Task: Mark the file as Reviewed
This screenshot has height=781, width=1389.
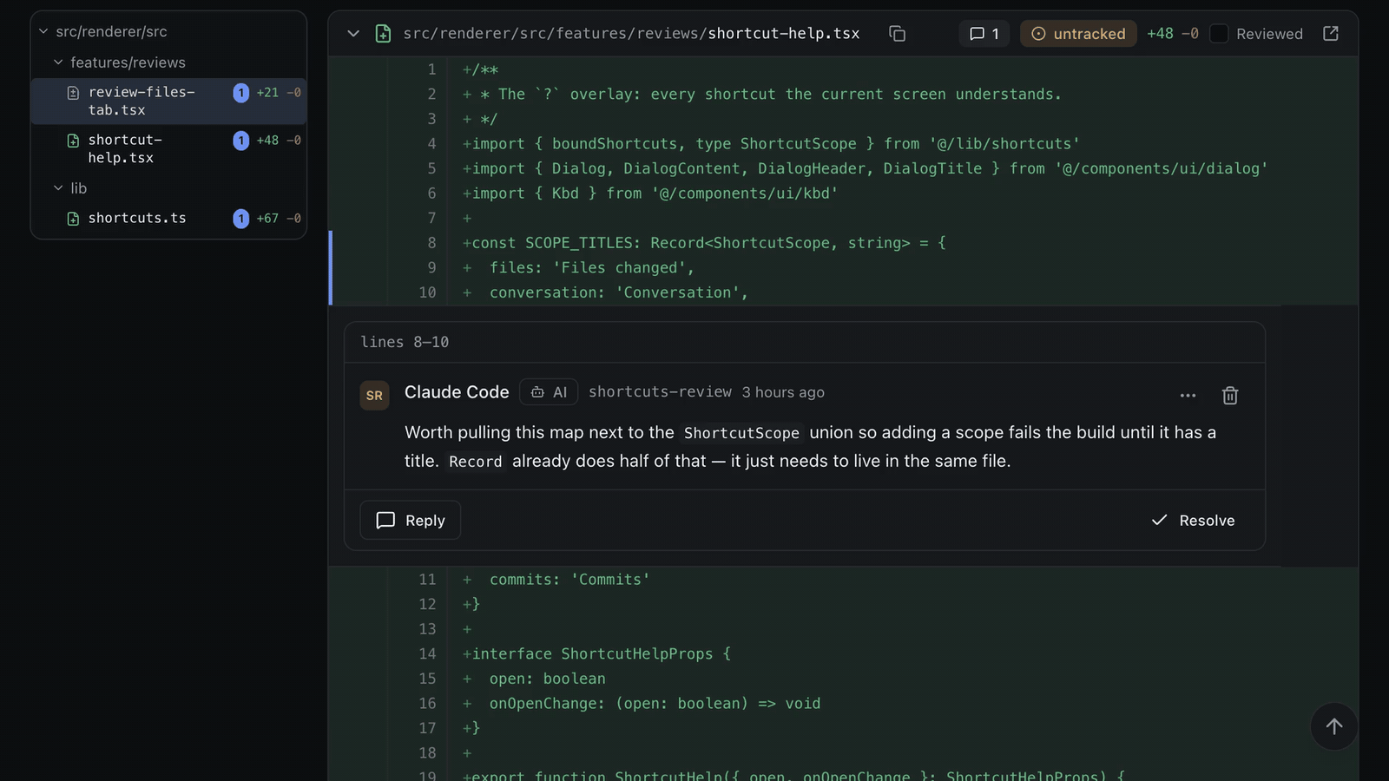Action: pos(1219,34)
